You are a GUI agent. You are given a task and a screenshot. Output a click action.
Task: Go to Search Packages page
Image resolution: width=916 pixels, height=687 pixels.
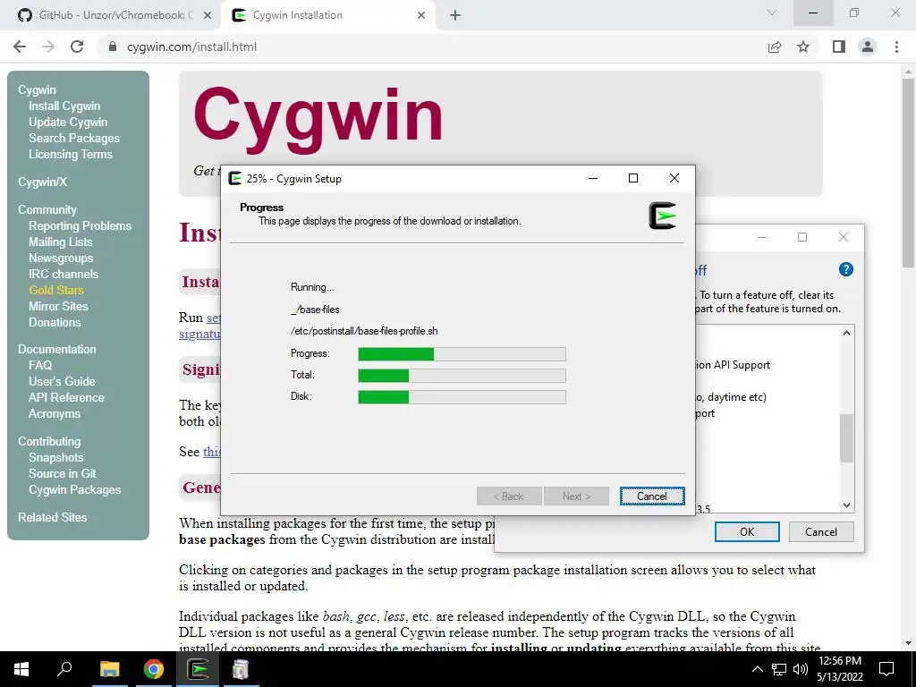coord(74,138)
